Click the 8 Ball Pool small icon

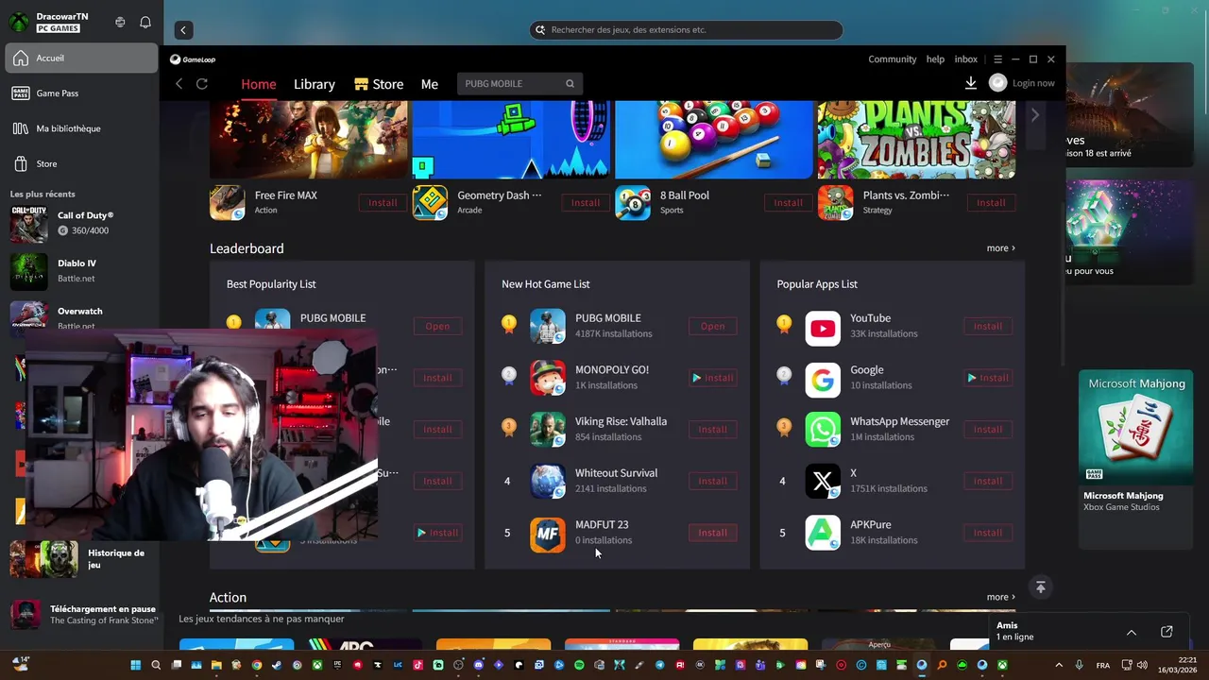coord(633,203)
